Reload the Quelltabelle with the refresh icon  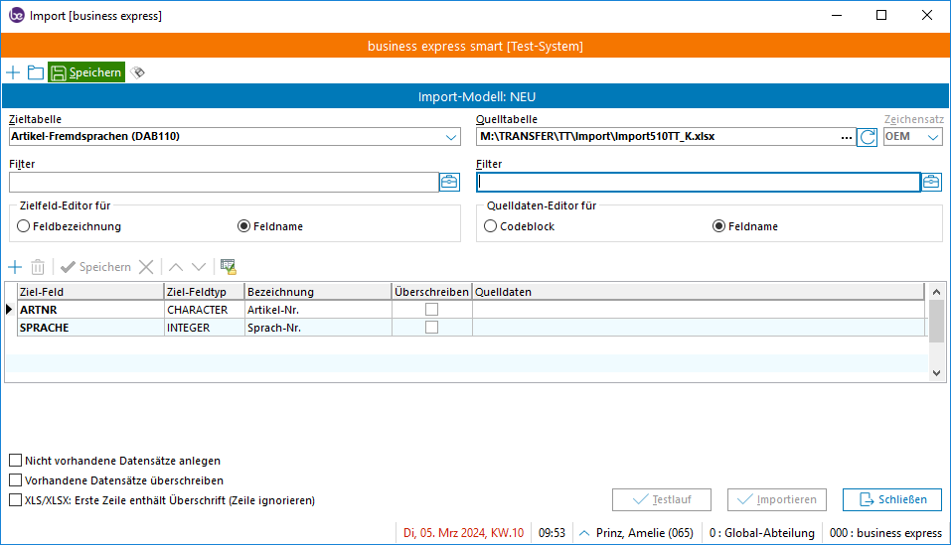(868, 137)
